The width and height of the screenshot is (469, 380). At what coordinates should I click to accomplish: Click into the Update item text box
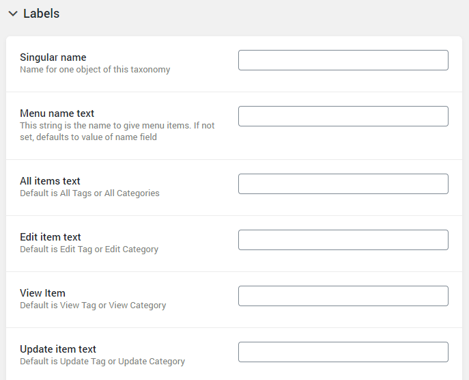[x=343, y=352]
